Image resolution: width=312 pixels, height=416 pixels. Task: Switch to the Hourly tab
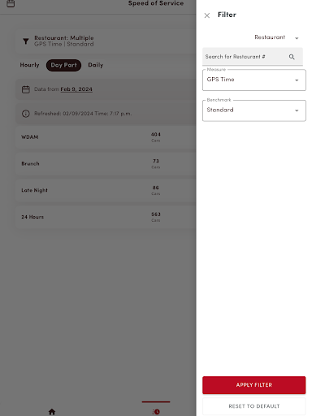(x=29, y=65)
